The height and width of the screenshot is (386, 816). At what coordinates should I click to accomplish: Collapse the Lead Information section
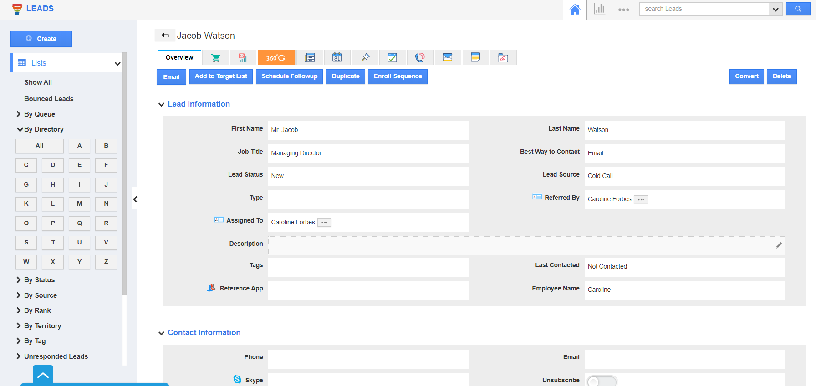pyautogui.click(x=161, y=105)
